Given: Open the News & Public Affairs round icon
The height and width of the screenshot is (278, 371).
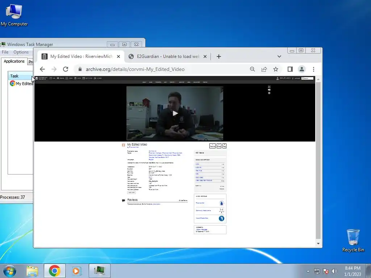Looking at the screenshot, I should [221, 218].
